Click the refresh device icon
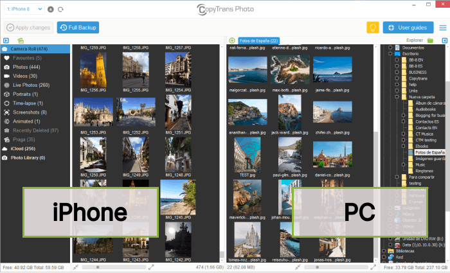 coord(60,10)
